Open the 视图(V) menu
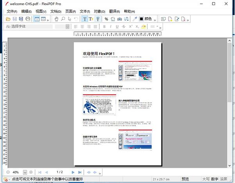This screenshot has height=183, width=235. click(x=41, y=11)
